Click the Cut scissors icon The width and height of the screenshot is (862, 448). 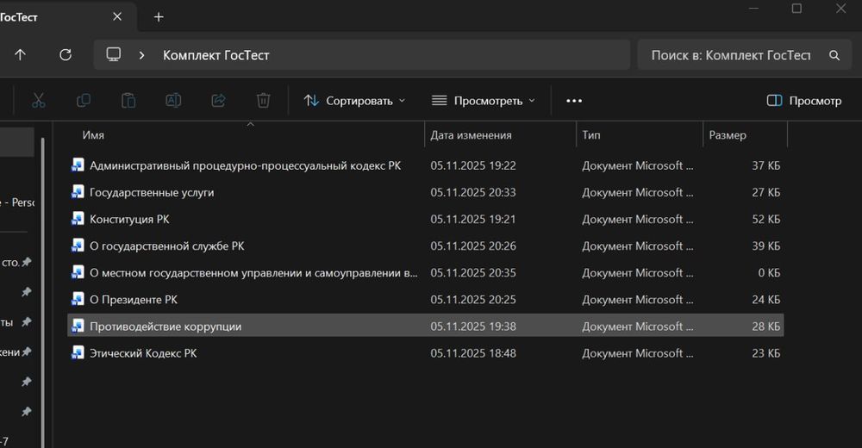[38, 101]
